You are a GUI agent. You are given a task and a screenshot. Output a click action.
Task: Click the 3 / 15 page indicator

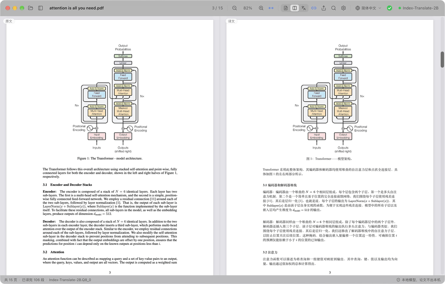pyautogui.click(x=217, y=8)
